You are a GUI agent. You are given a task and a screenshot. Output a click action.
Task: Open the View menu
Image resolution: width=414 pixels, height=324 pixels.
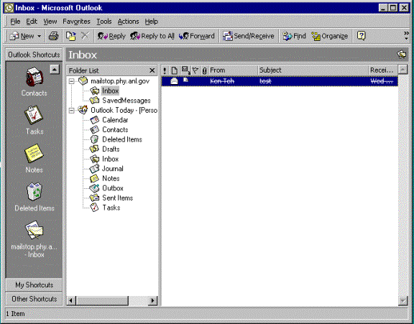(50, 22)
